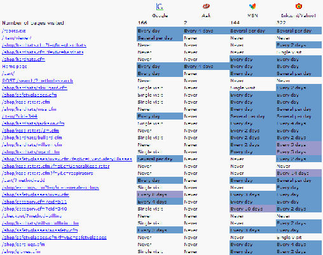Select Ask's page count "2"

(186, 23)
